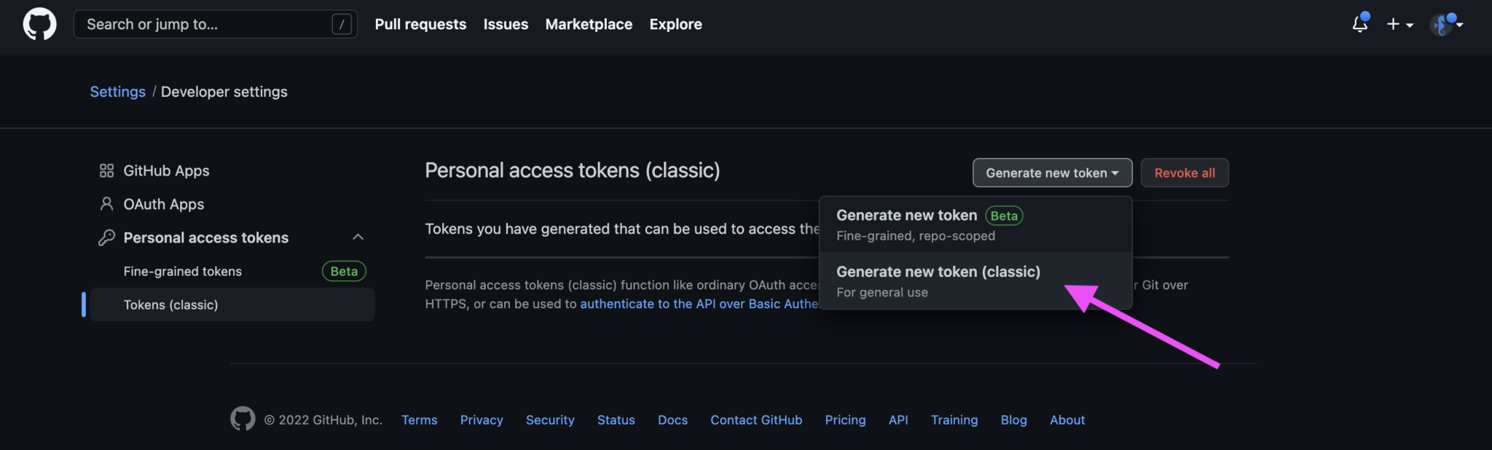1492x450 pixels.
Task: Click the plus icon to create something new
Action: (x=1394, y=24)
